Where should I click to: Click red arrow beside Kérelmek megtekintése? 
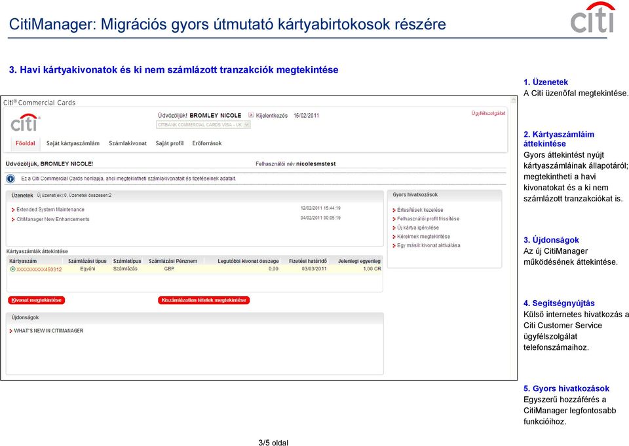[x=394, y=237]
